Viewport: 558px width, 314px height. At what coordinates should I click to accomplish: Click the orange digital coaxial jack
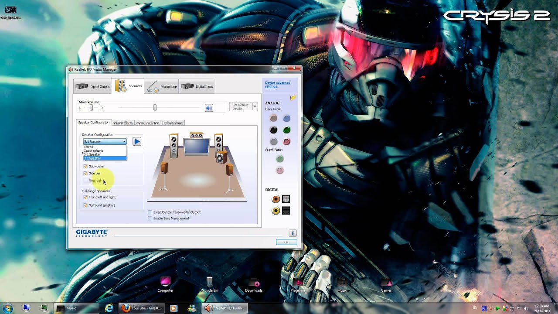tap(276, 199)
